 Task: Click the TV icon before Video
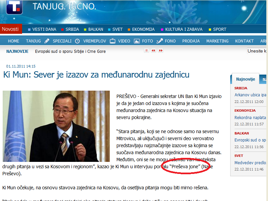(x=112, y=41)
